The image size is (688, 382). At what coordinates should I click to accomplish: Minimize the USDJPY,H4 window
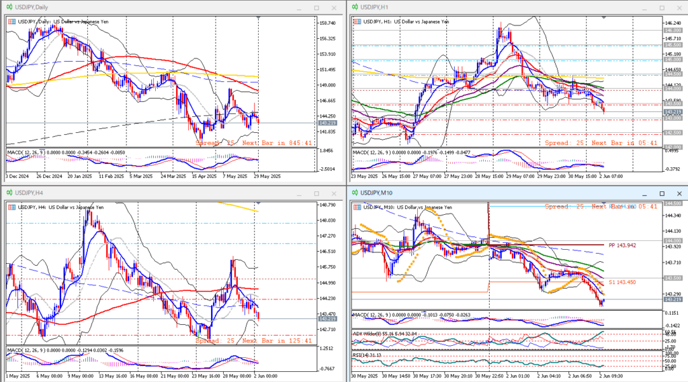299,193
